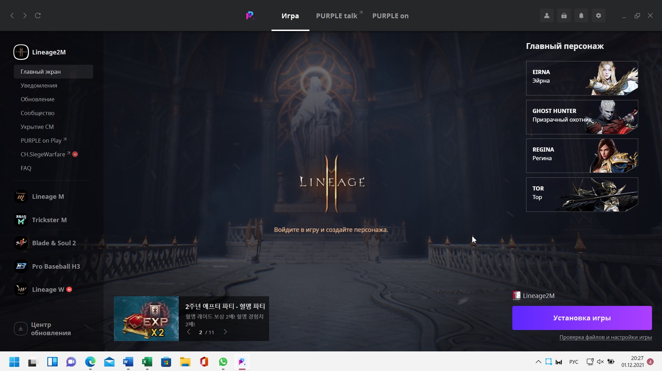Screen dimensions: 662x371
Task: Open the notifications bell icon
Action: coord(581,16)
